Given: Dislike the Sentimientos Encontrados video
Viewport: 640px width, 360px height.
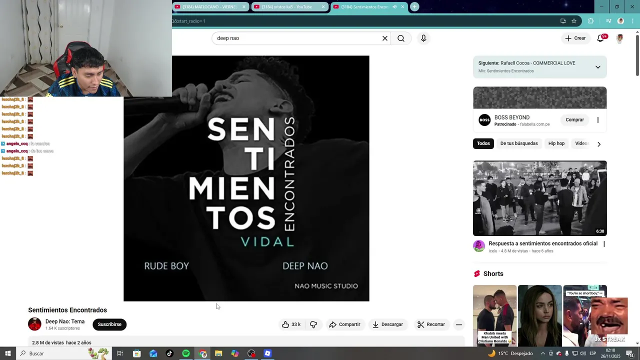Looking at the screenshot, I should pyautogui.click(x=313, y=324).
